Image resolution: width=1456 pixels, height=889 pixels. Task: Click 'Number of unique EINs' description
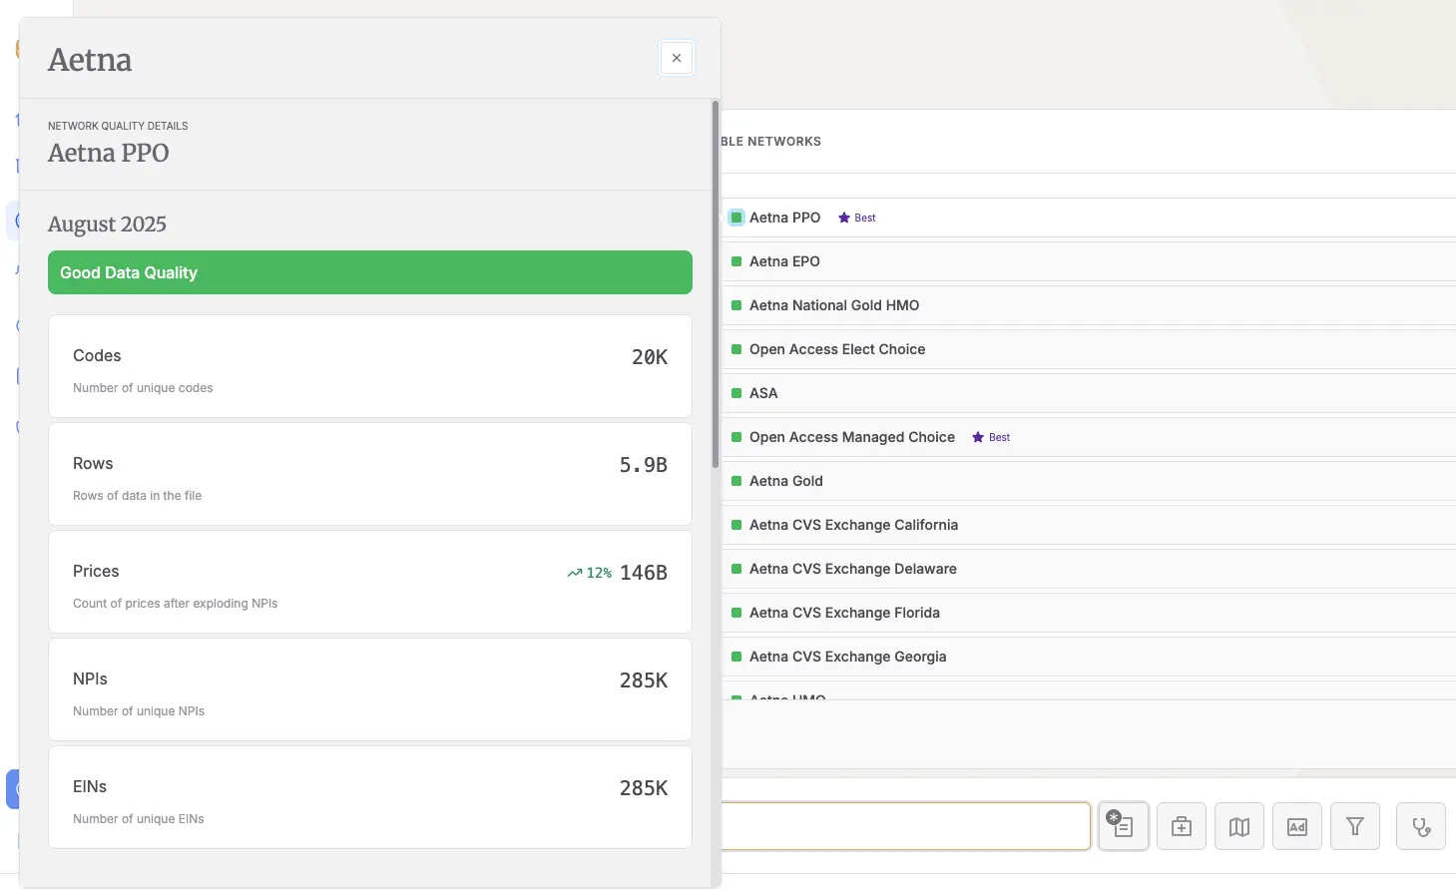[x=139, y=819]
